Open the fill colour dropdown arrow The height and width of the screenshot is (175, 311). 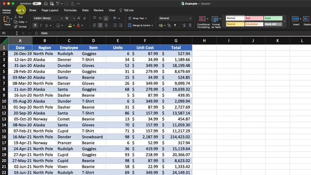pos(74,25)
